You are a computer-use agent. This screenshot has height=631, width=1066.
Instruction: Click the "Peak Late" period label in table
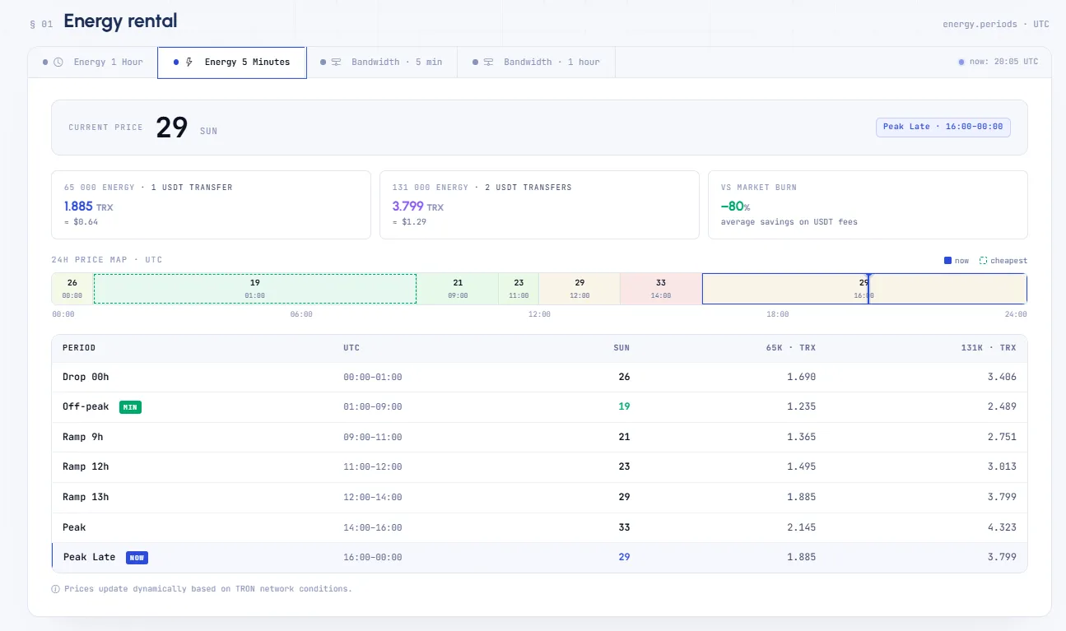[x=90, y=557]
